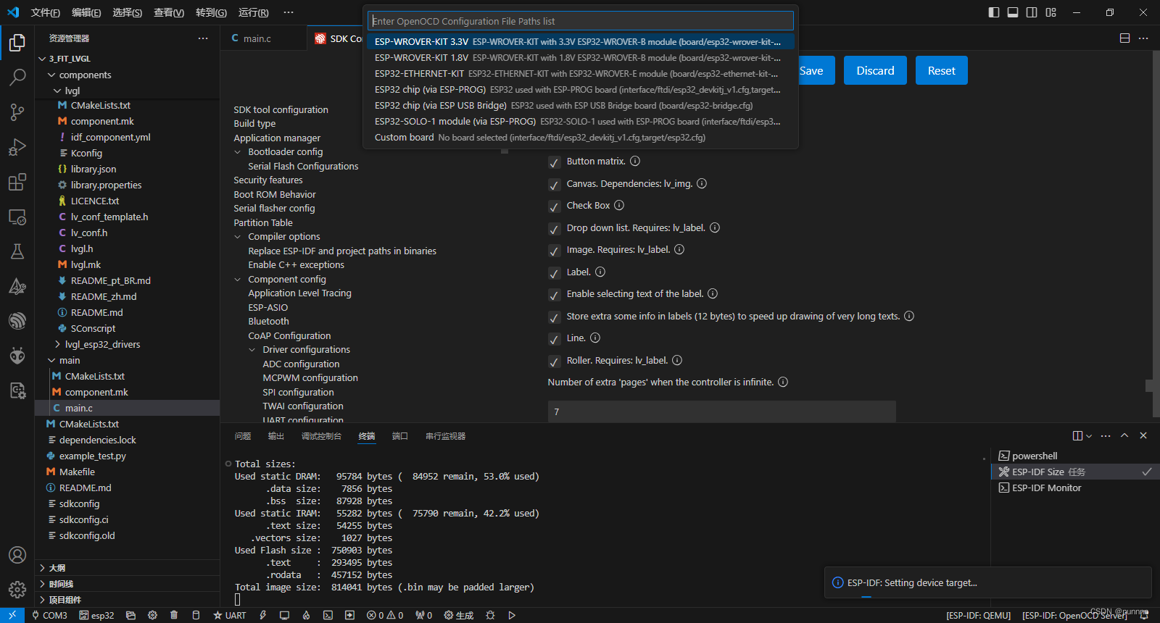Open the Testing flask view
This screenshot has width=1160, height=623.
point(17,251)
